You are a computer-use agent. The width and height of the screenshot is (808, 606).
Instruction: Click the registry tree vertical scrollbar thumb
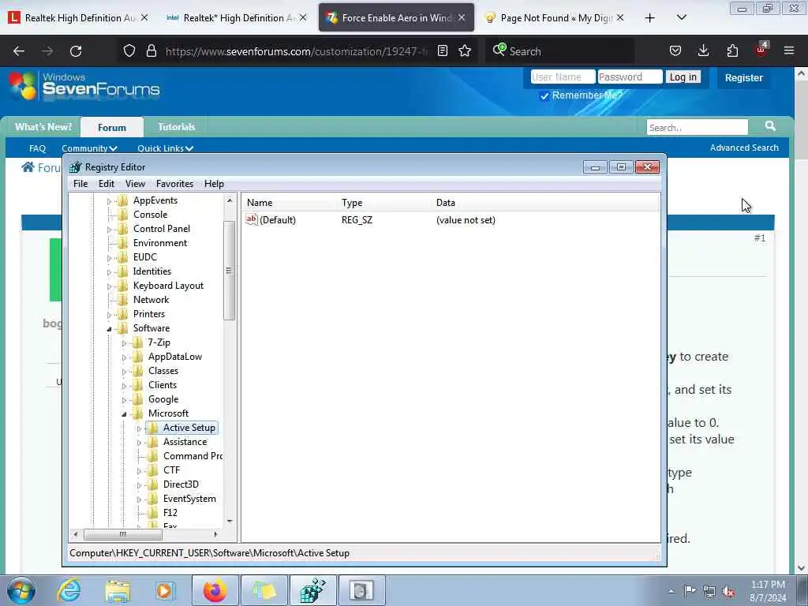point(230,271)
